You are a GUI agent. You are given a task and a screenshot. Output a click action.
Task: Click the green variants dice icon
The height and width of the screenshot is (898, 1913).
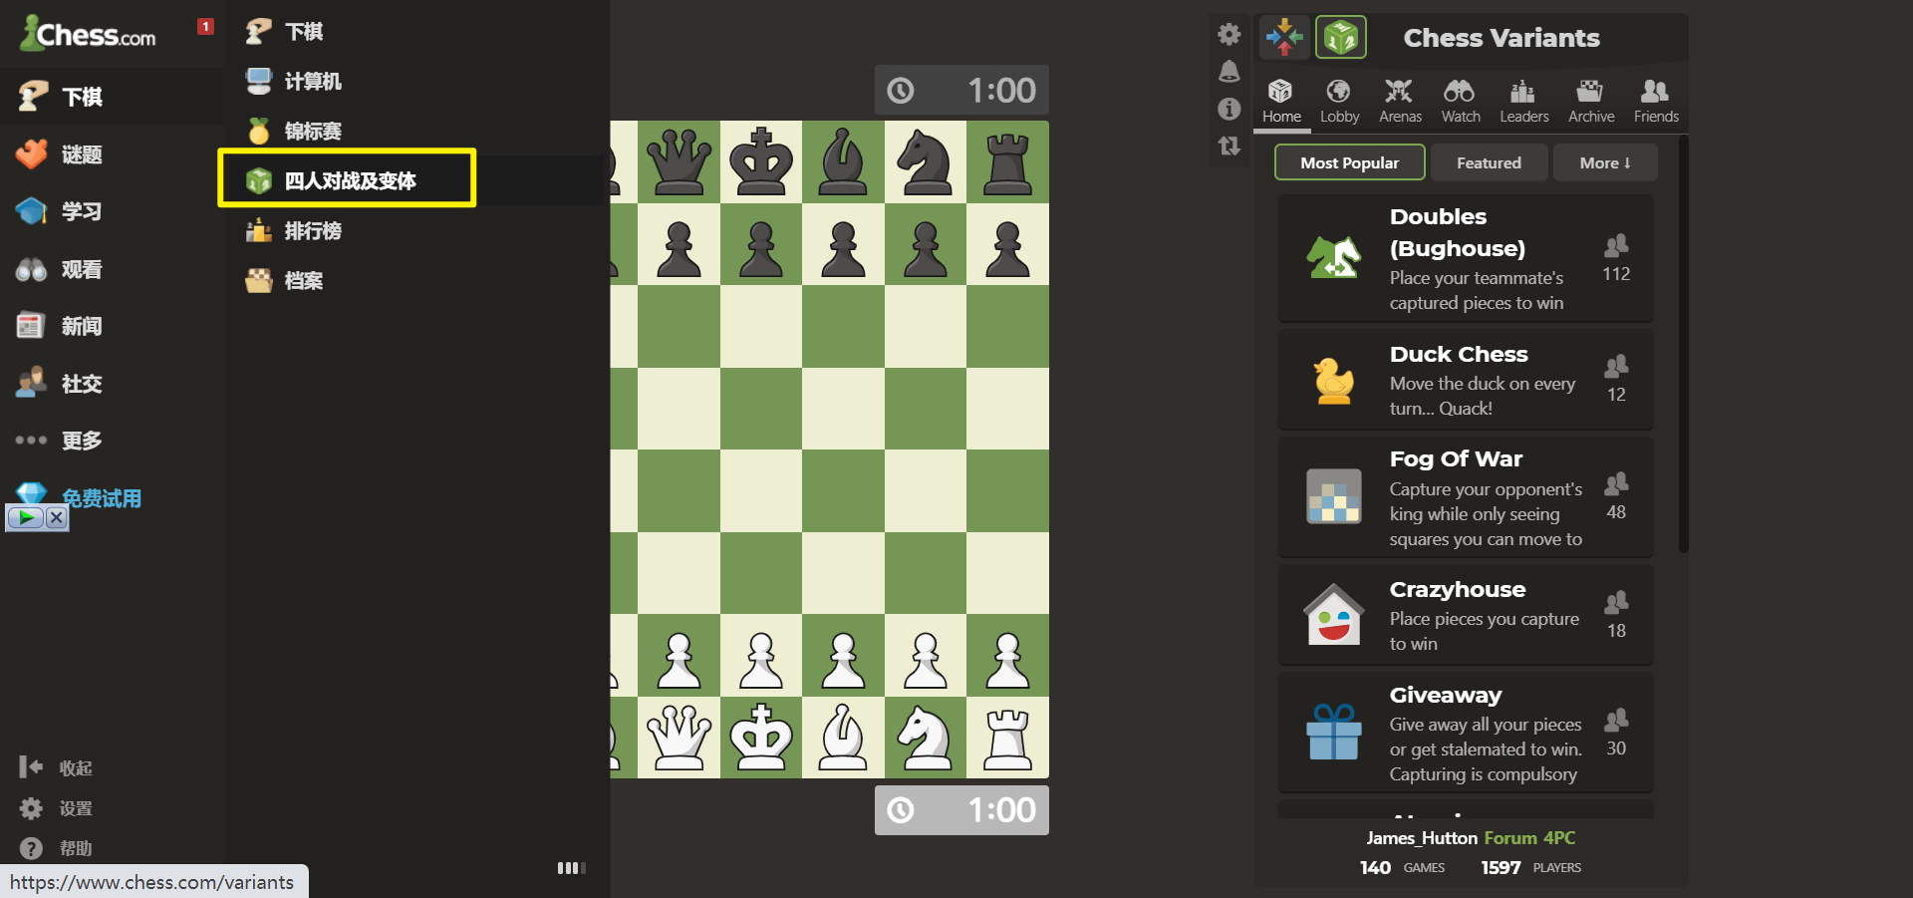tap(1341, 38)
